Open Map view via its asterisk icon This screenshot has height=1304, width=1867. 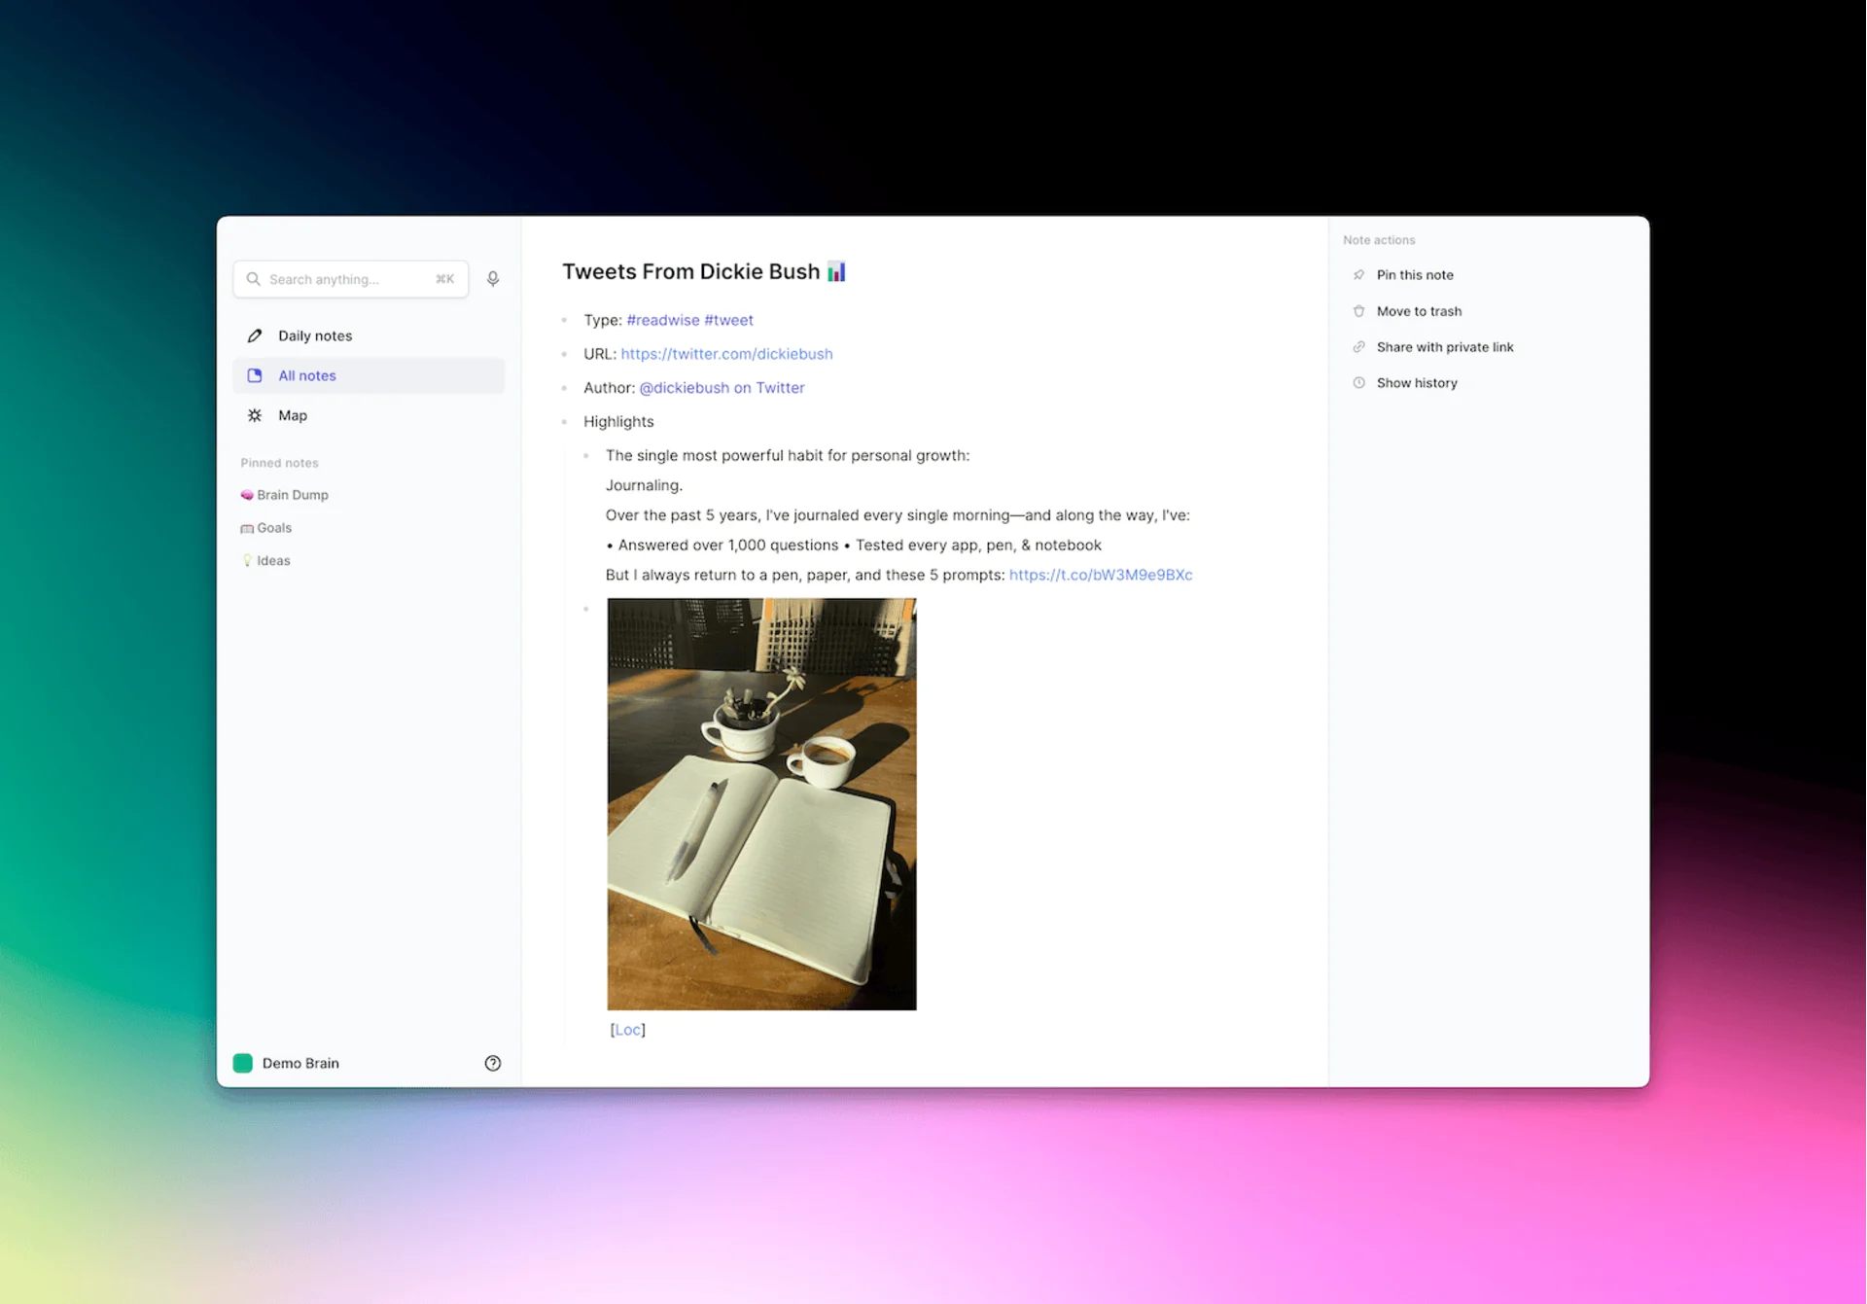pyautogui.click(x=254, y=415)
